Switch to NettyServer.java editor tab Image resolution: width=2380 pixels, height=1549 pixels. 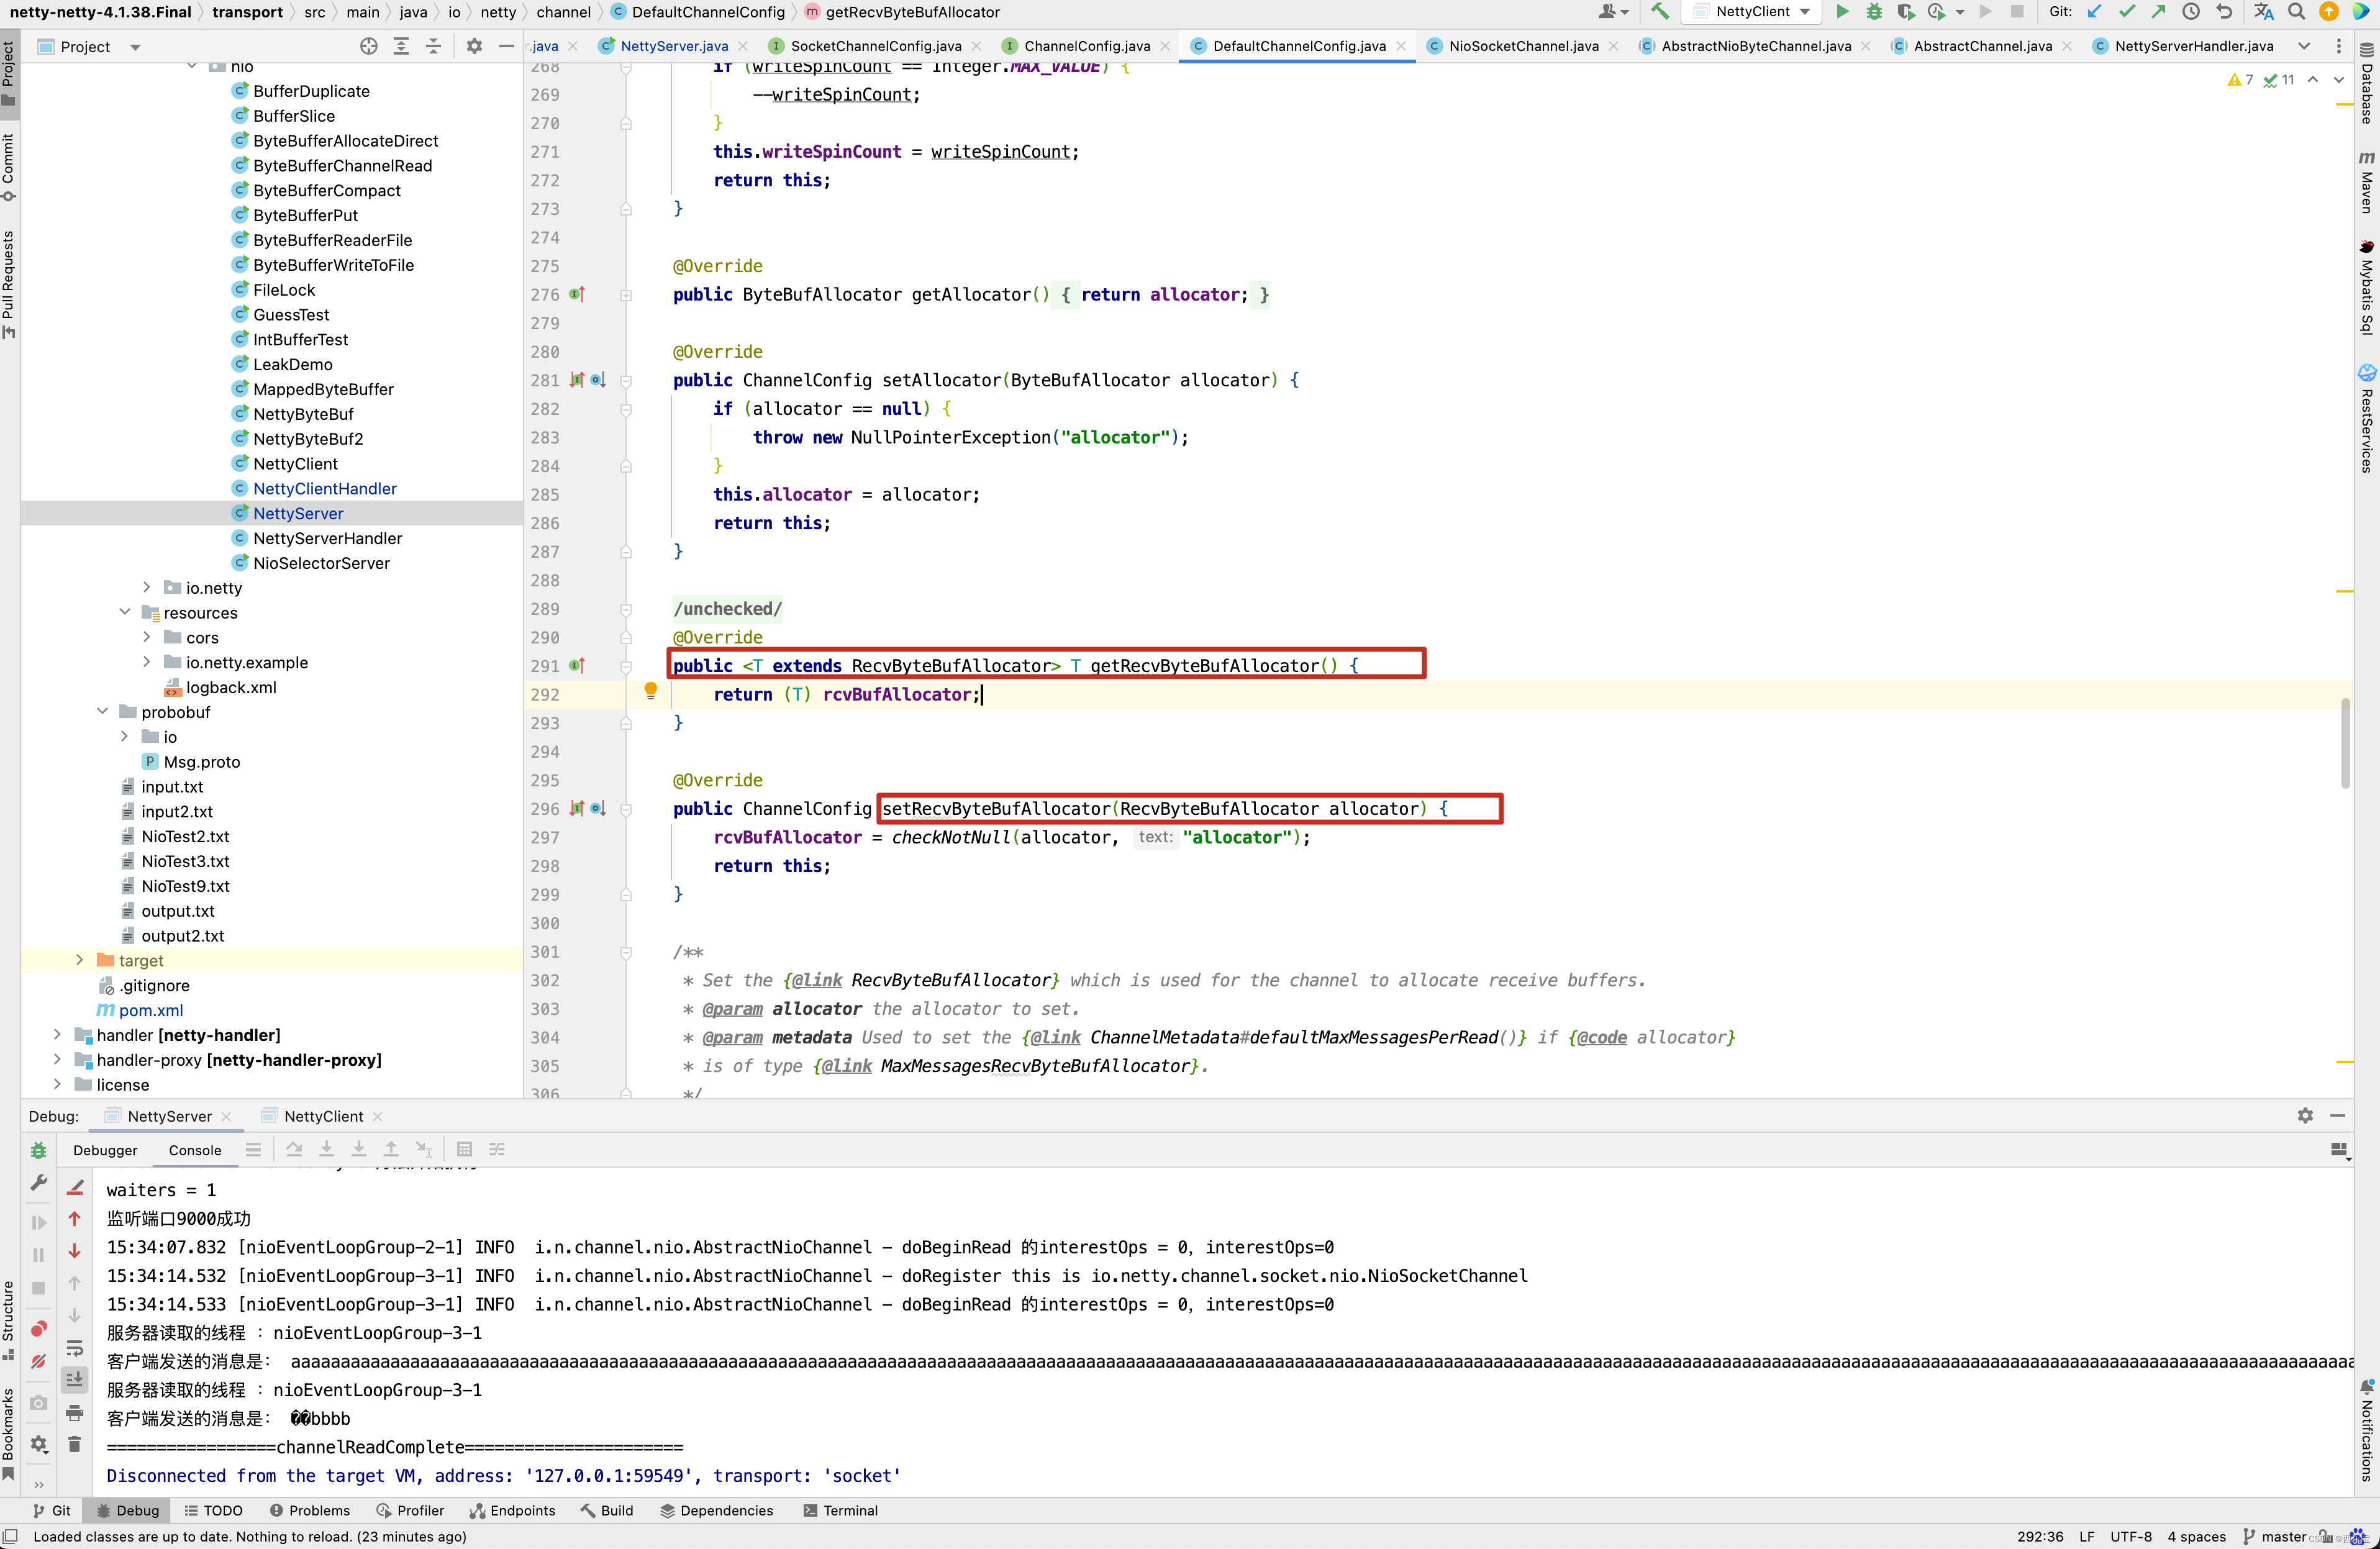pos(673,46)
